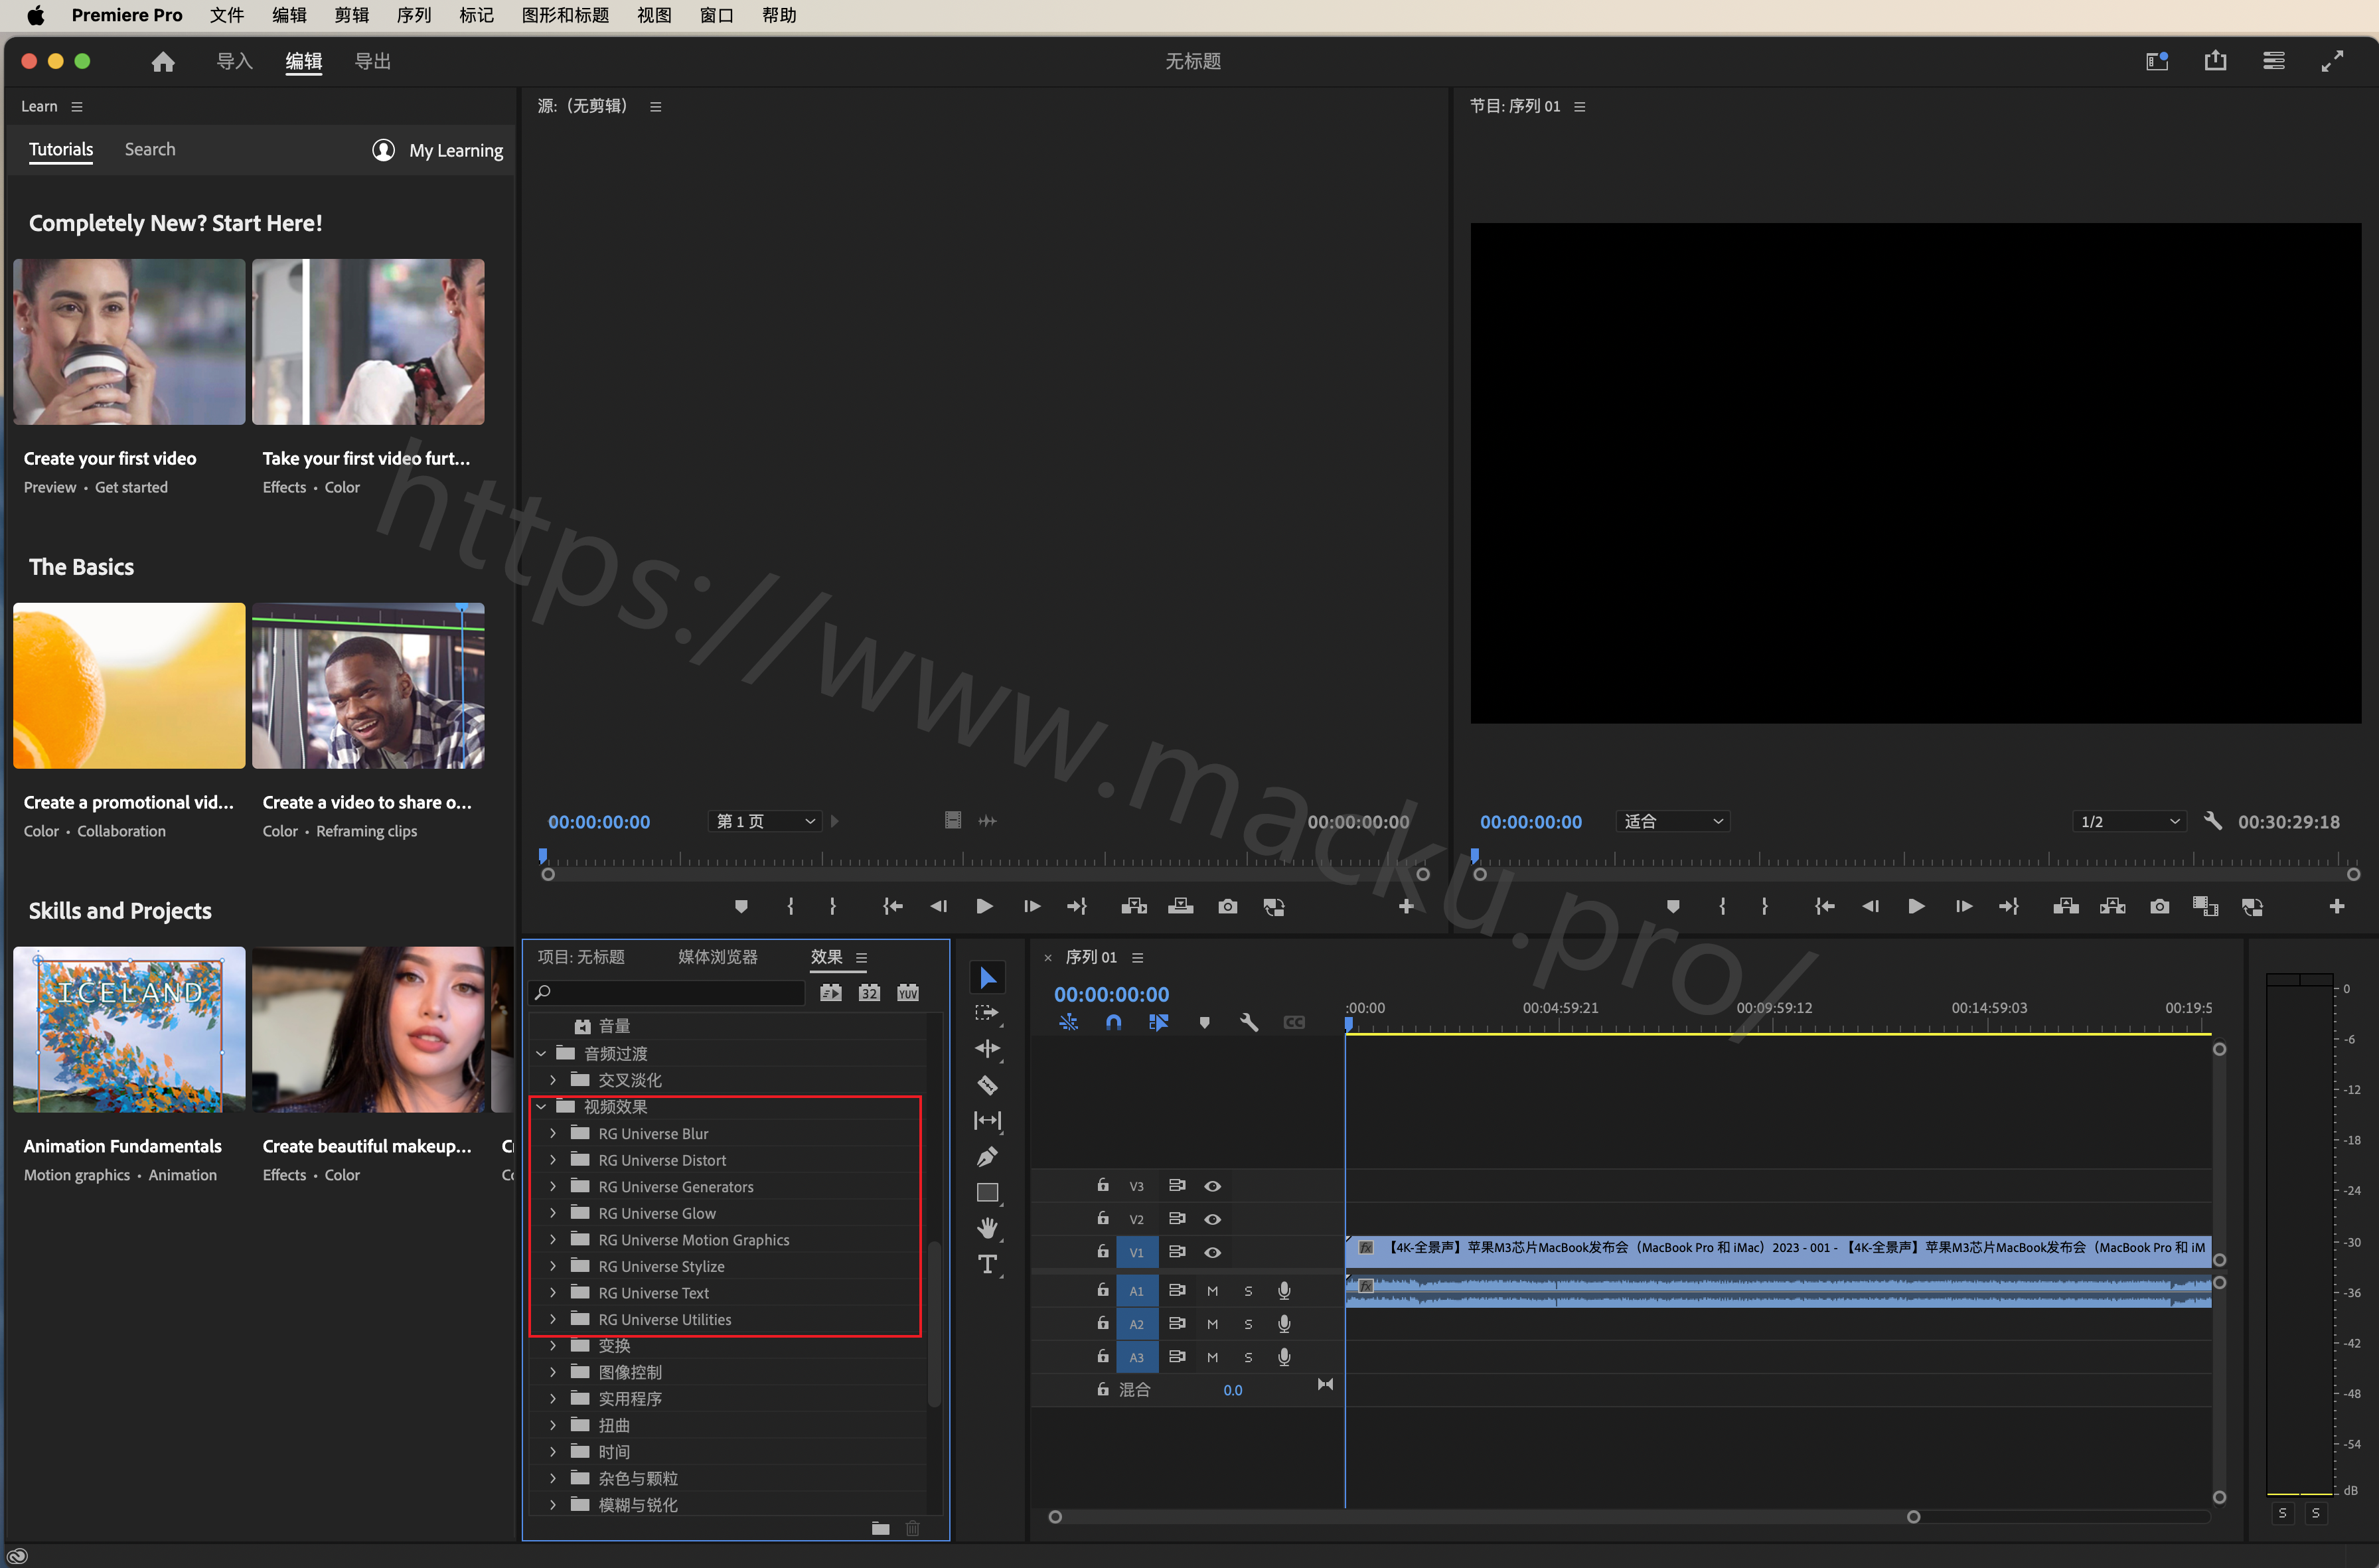
Task: Open Create your first video tutorial
Action: click(x=129, y=342)
